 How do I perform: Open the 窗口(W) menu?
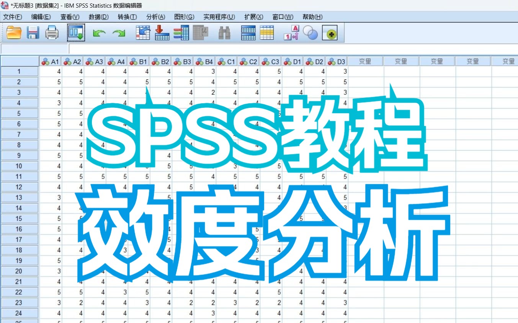coord(283,17)
